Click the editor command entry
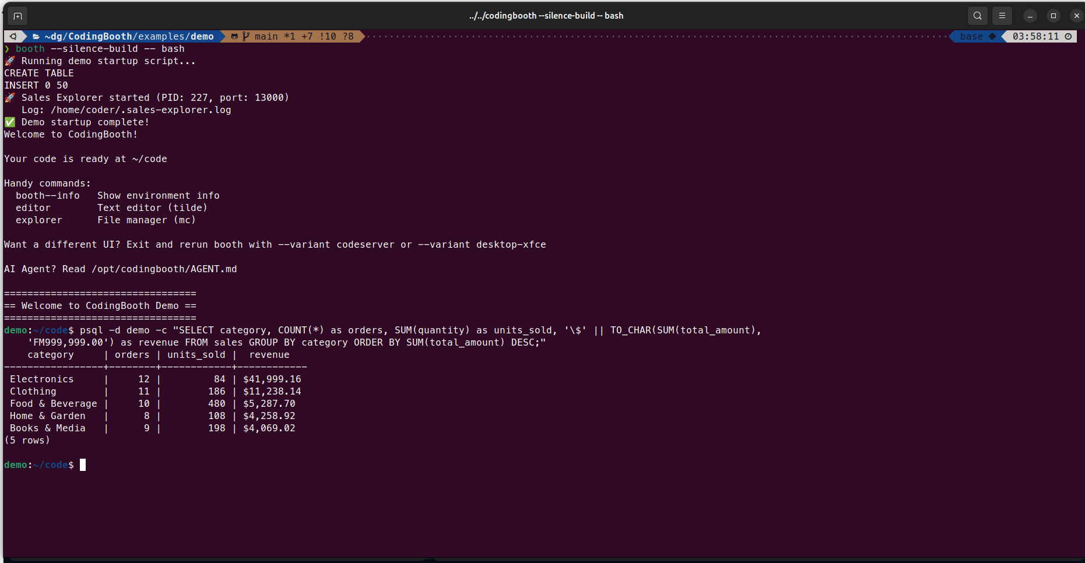Image resolution: width=1085 pixels, height=563 pixels. pos(33,208)
